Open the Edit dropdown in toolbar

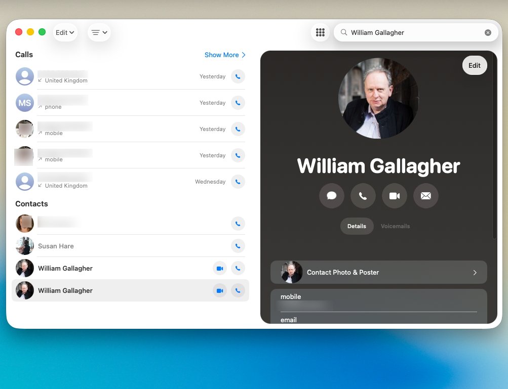point(65,32)
